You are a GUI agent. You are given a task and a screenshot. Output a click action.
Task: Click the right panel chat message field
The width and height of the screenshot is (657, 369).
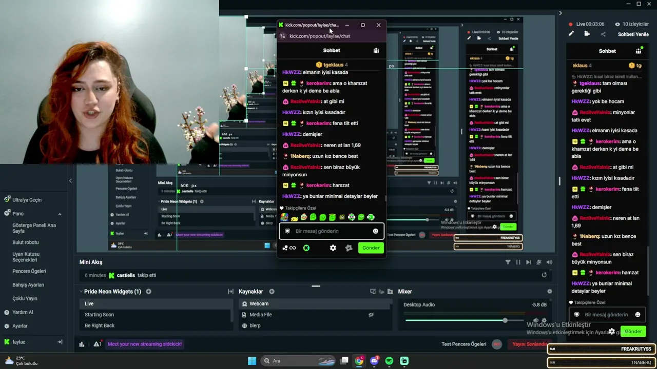click(x=607, y=315)
